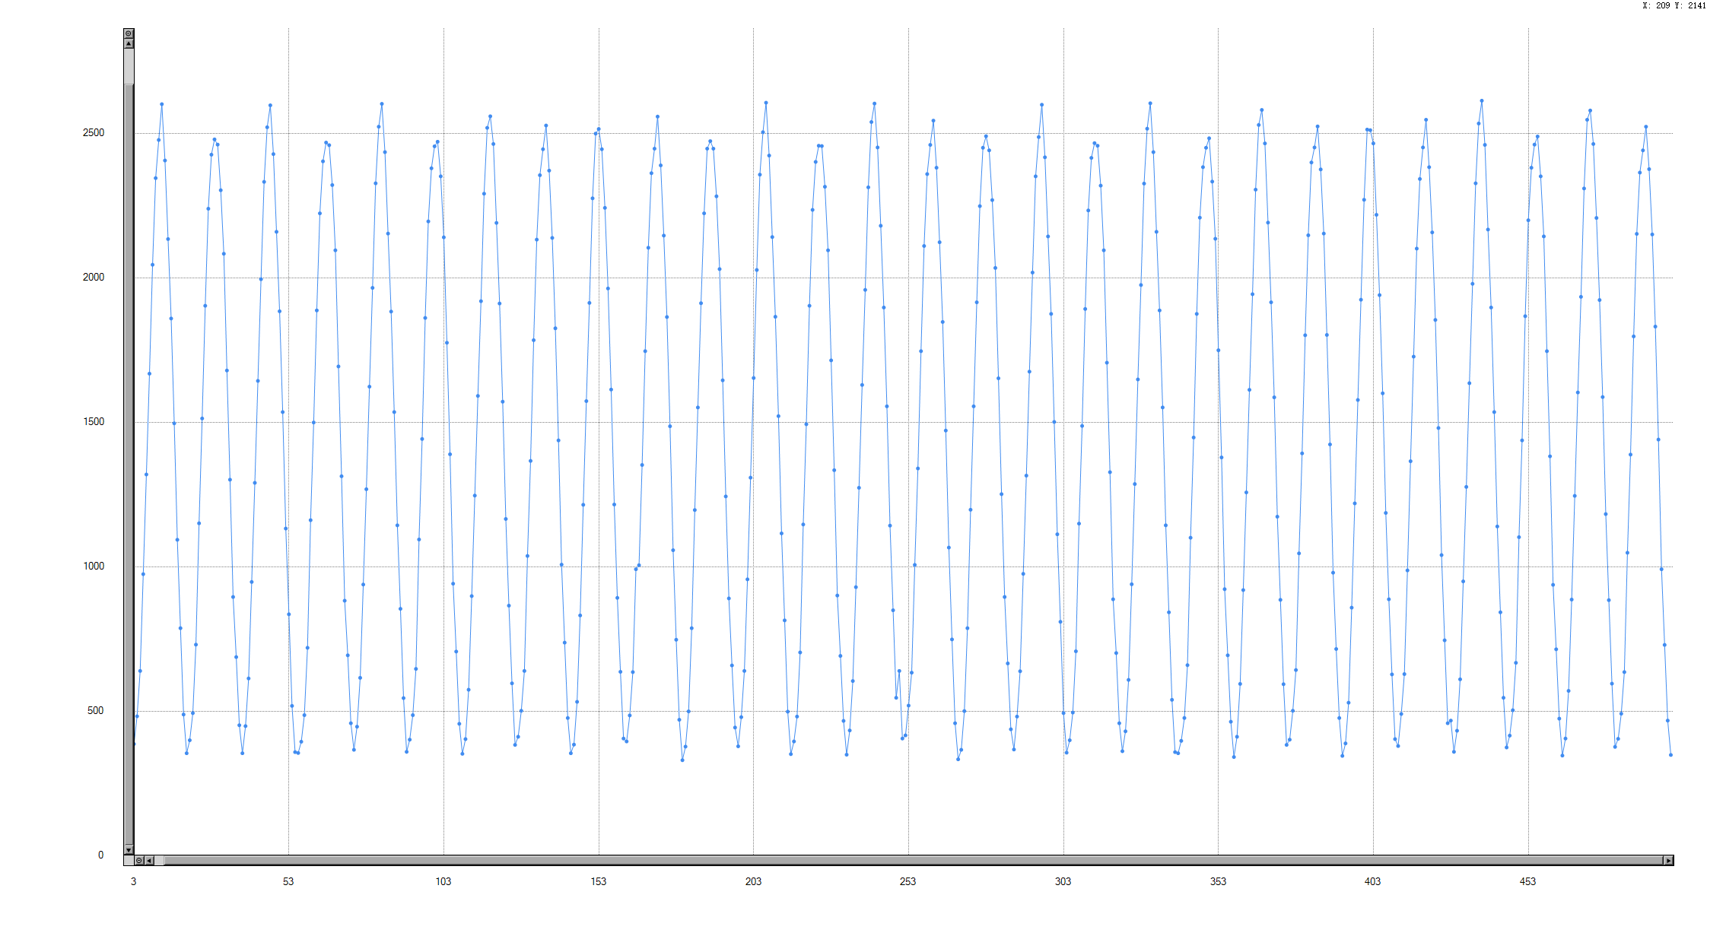
Task: Click the horizontal scrollbar right arrow
Action: (x=1668, y=860)
